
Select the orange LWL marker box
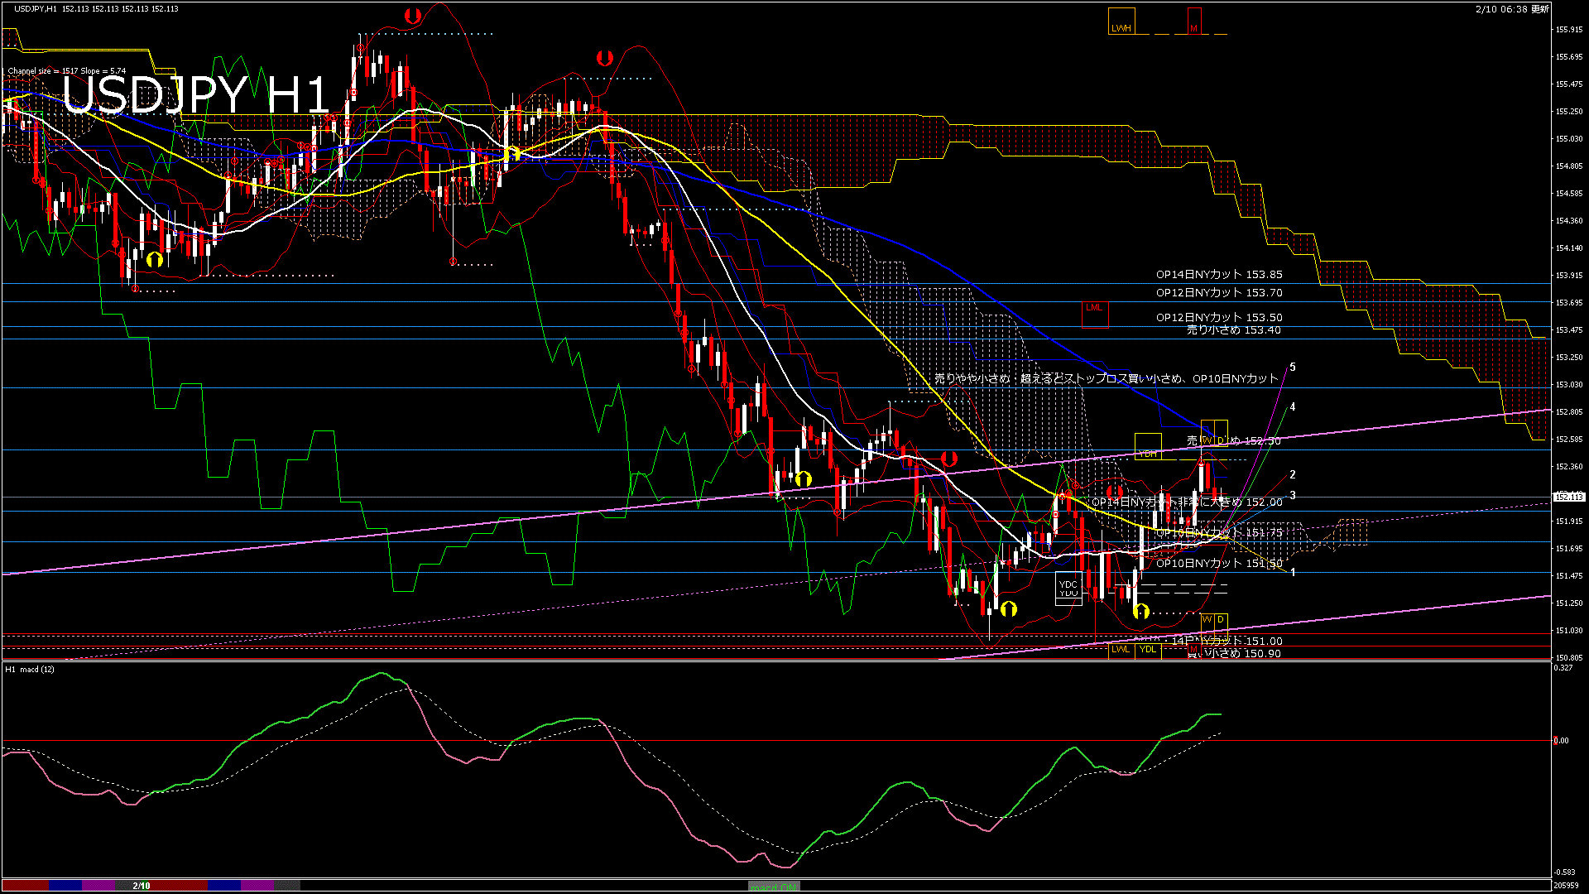(1121, 650)
